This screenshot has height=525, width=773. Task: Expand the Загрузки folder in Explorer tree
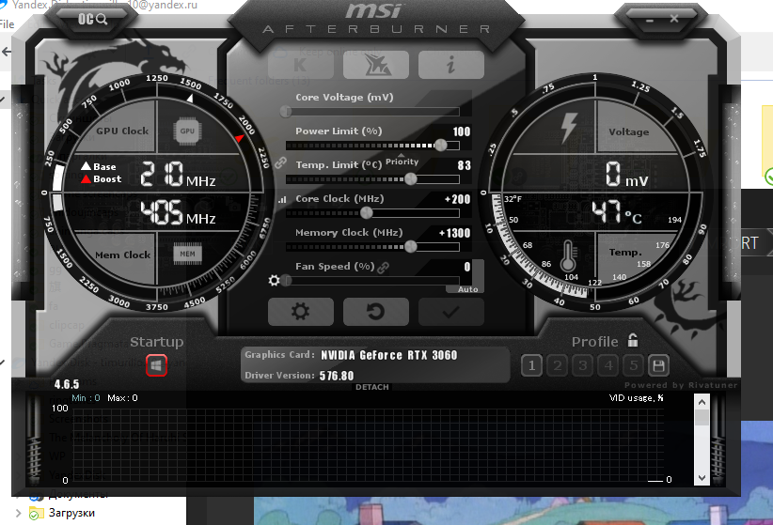click(x=18, y=513)
